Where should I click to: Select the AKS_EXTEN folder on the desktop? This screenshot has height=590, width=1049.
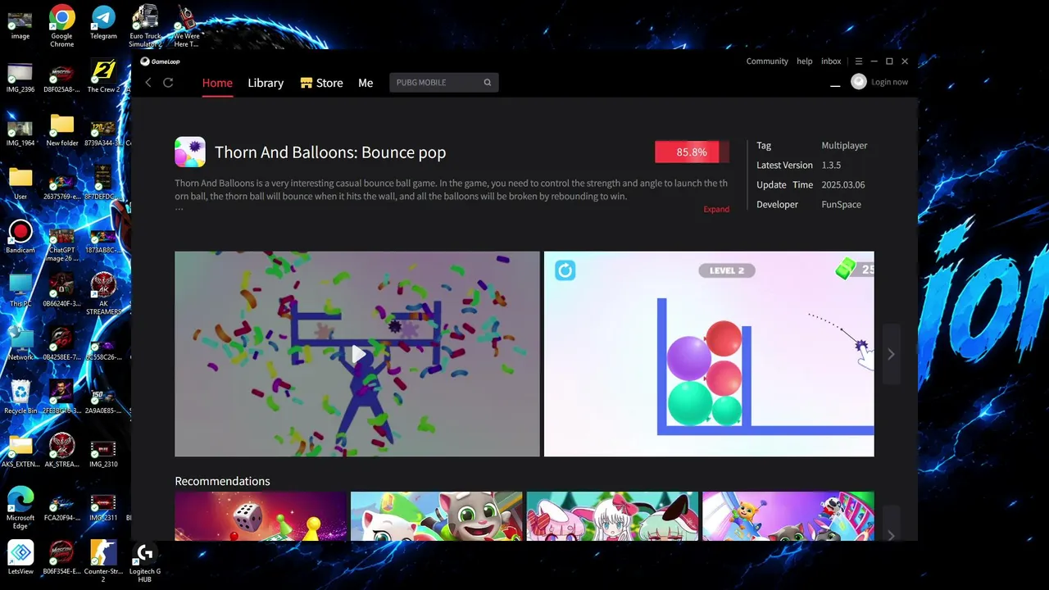point(20,452)
